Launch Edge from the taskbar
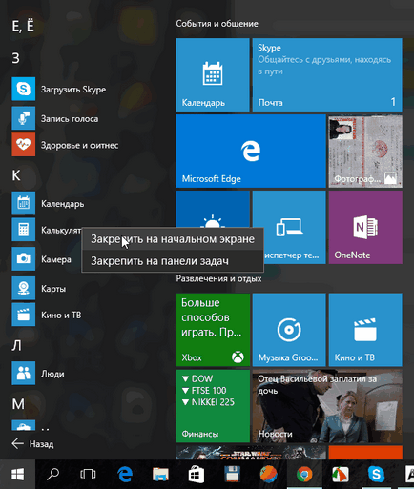This screenshot has width=414, height=489. tap(125, 475)
